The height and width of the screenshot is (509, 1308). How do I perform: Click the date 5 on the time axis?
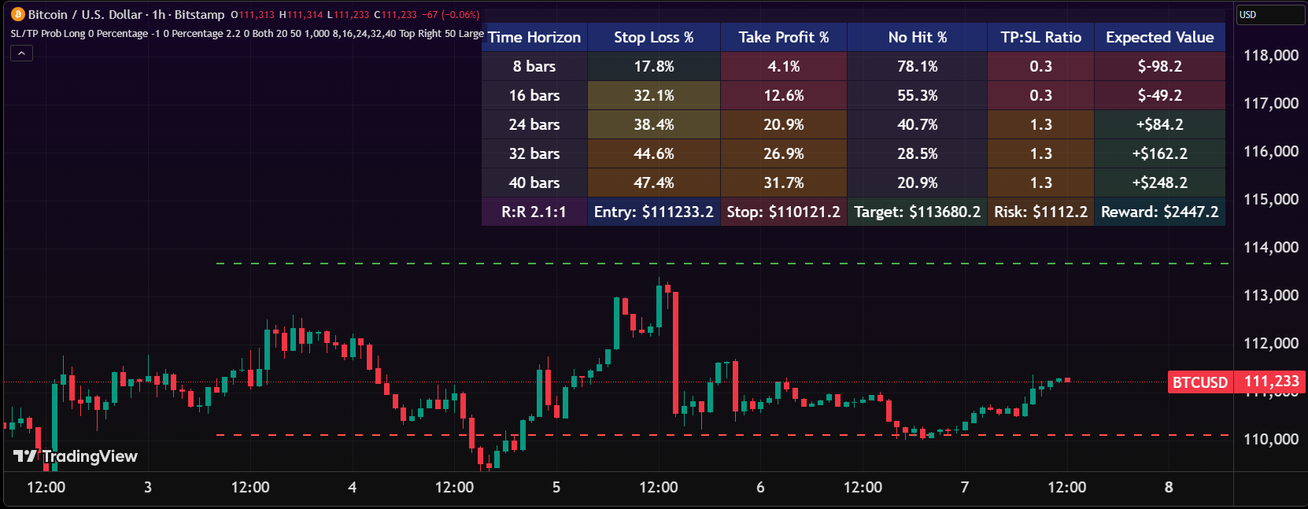click(x=556, y=487)
